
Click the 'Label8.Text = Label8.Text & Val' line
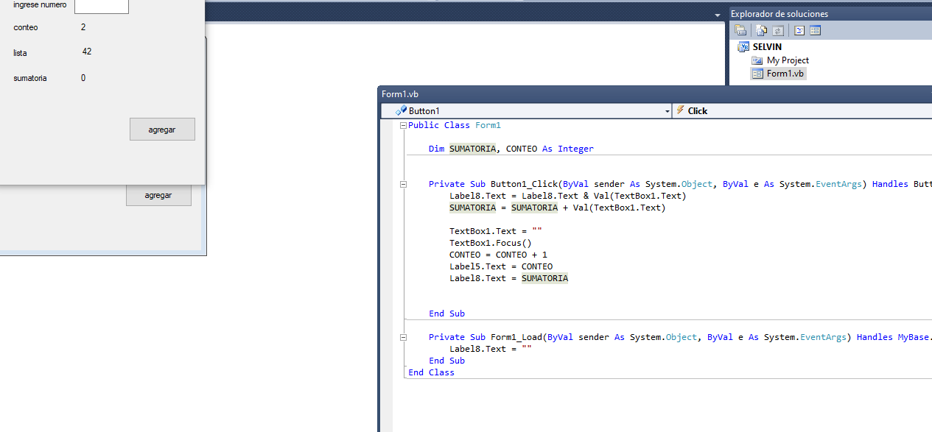[x=568, y=196]
